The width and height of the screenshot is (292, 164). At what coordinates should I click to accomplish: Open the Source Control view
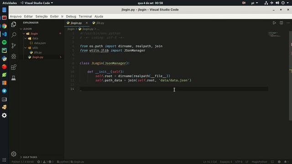click(x=14, y=46)
